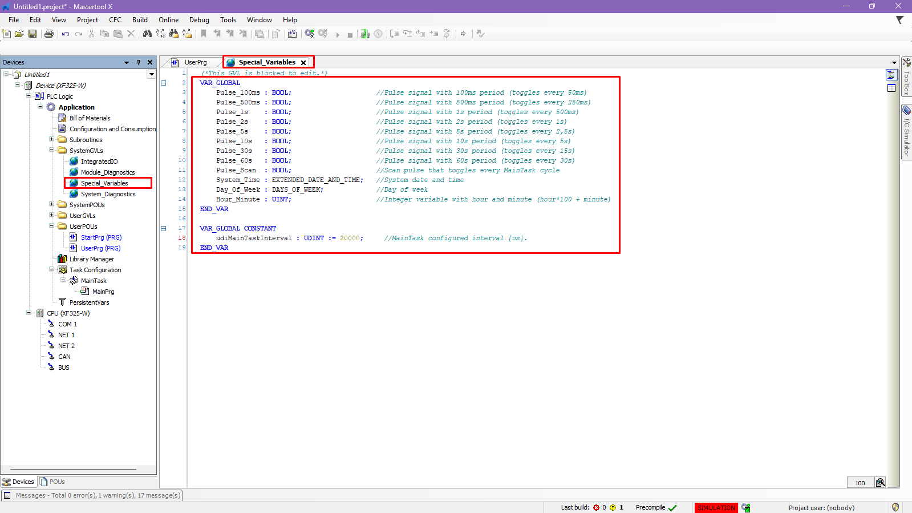The height and width of the screenshot is (513, 912).
Task: Collapse the VAR_GLOBAL code block
Action: point(163,83)
